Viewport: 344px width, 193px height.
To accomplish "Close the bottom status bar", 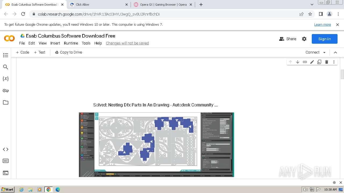I will [x=340, y=183].
